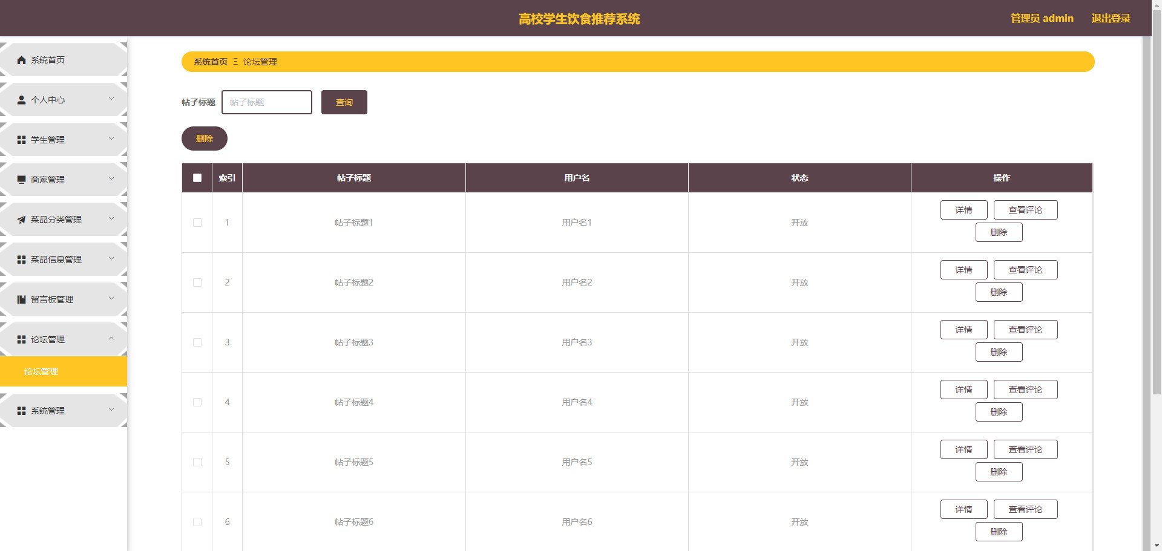Open the 商家管理 sidebar menu

point(64,179)
